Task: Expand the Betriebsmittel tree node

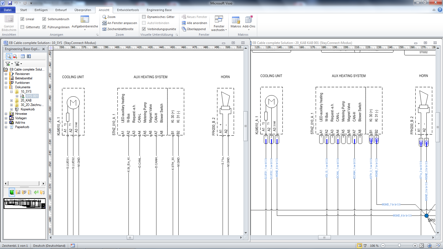Action: coord(6,78)
